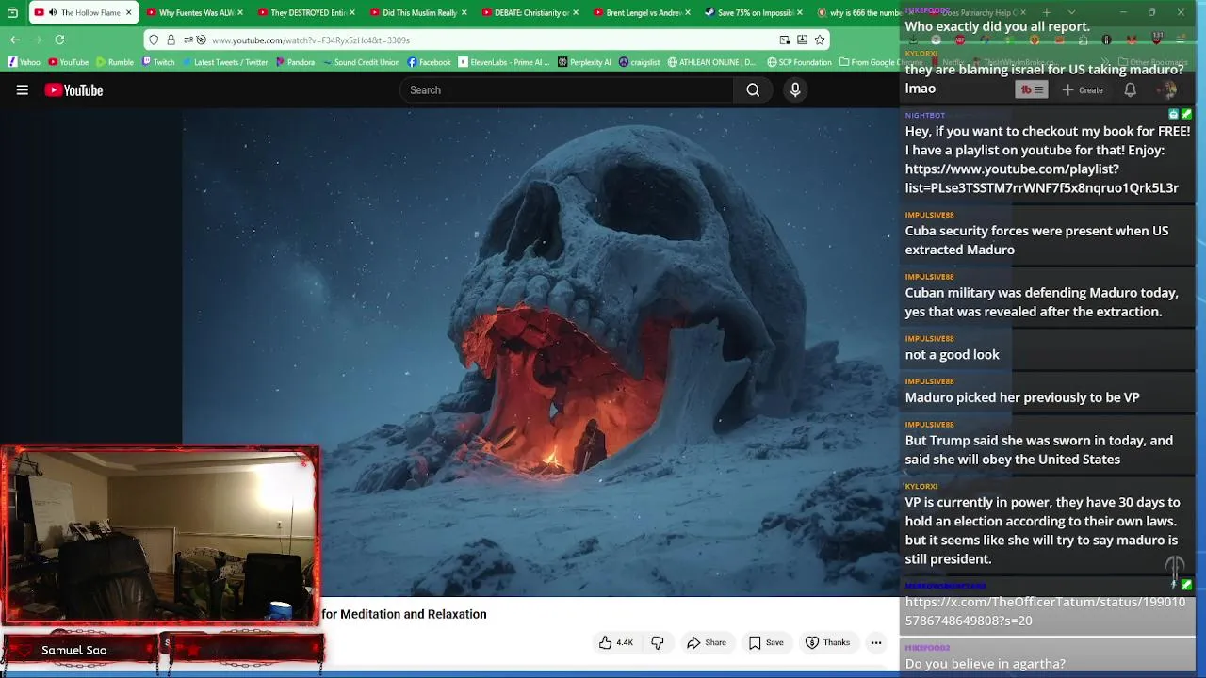The width and height of the screenshot is (1206, 678).
Task: Click the video title Meditation and Relaxation
Action: (x=404, y=614)
